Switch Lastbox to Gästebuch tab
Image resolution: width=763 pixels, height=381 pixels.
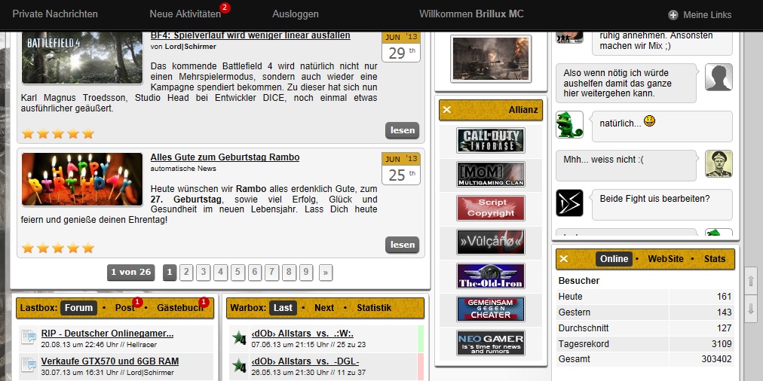click(x=180, y=308)
